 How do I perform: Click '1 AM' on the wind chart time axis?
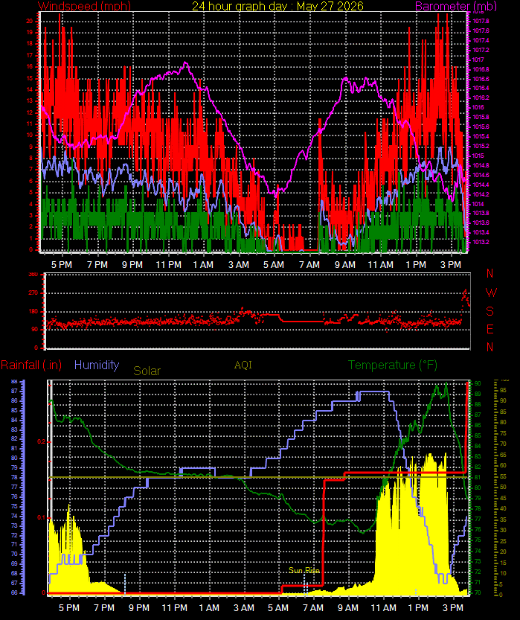pyautogui.click(x=203, y=264)
